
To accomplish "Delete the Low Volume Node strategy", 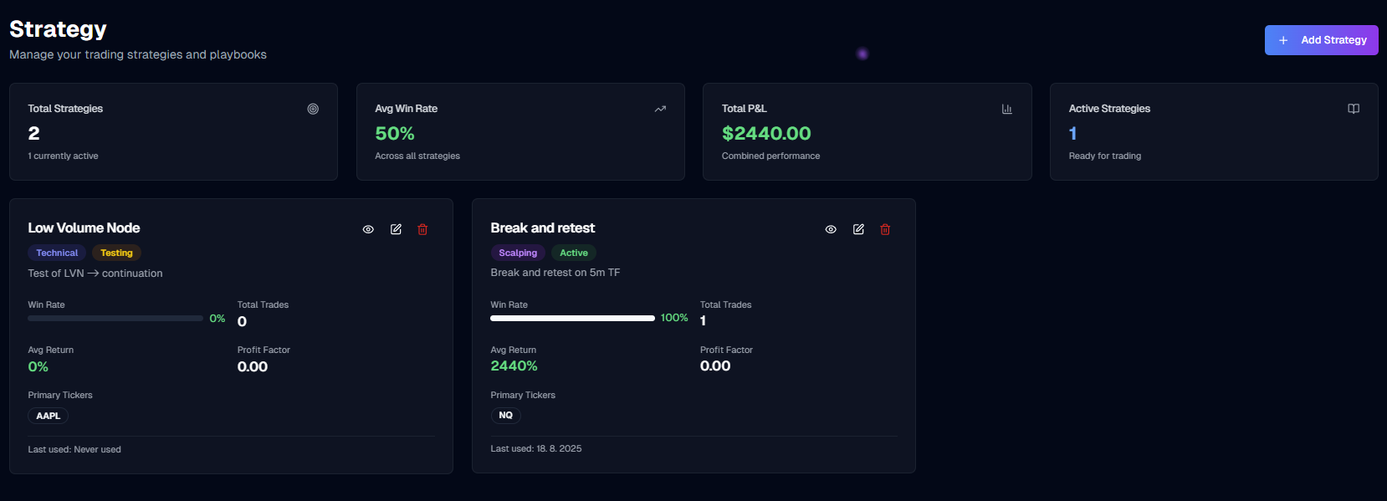I will tap(422, 229).
